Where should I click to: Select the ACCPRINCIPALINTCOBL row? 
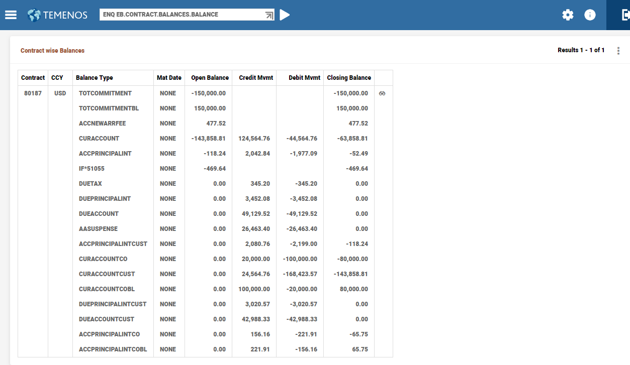(113, 349)
